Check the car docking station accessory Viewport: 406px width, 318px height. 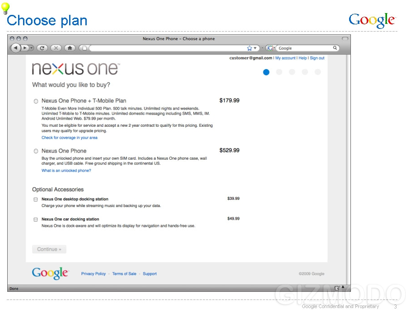click(x=36, y=220)
